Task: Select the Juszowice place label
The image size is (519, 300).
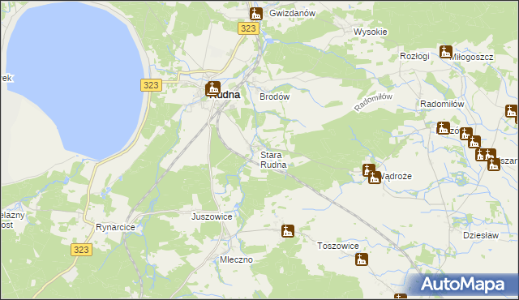Action: (212, 216)
